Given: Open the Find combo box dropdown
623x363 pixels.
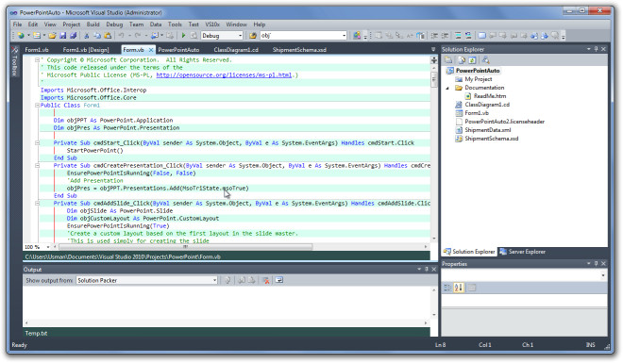Looking at the screenshot, I should (345, 36).
